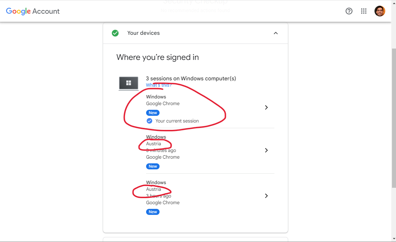
Task: Click the Google Account logo
Action: 33,11
